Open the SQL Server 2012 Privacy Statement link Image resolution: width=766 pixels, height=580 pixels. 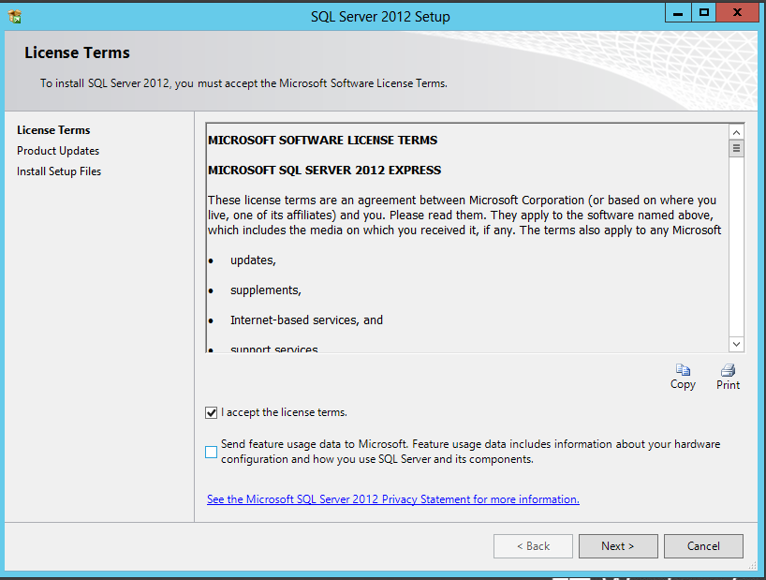tap(392, 499)
